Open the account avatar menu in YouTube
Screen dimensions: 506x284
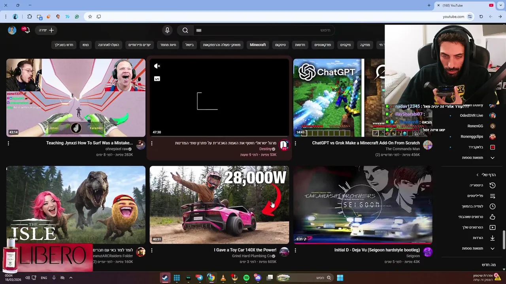[12, 30]
